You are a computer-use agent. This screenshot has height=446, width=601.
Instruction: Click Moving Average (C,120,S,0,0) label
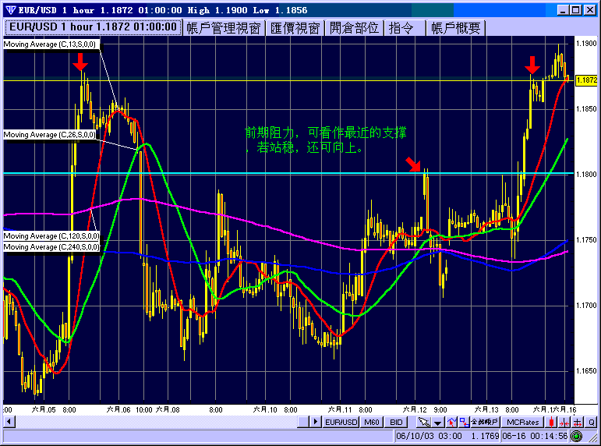pos(51,235)
